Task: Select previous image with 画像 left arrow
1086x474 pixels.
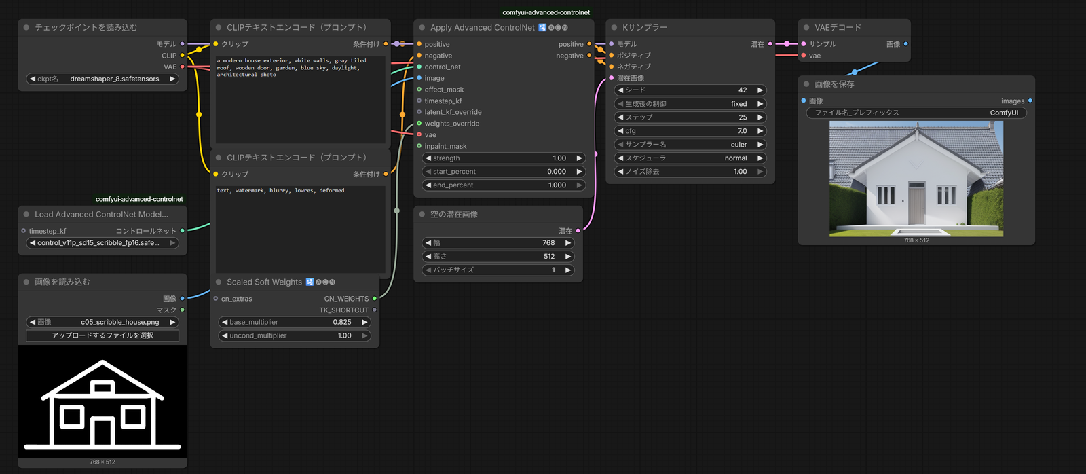Action: (x=33, y=322)
